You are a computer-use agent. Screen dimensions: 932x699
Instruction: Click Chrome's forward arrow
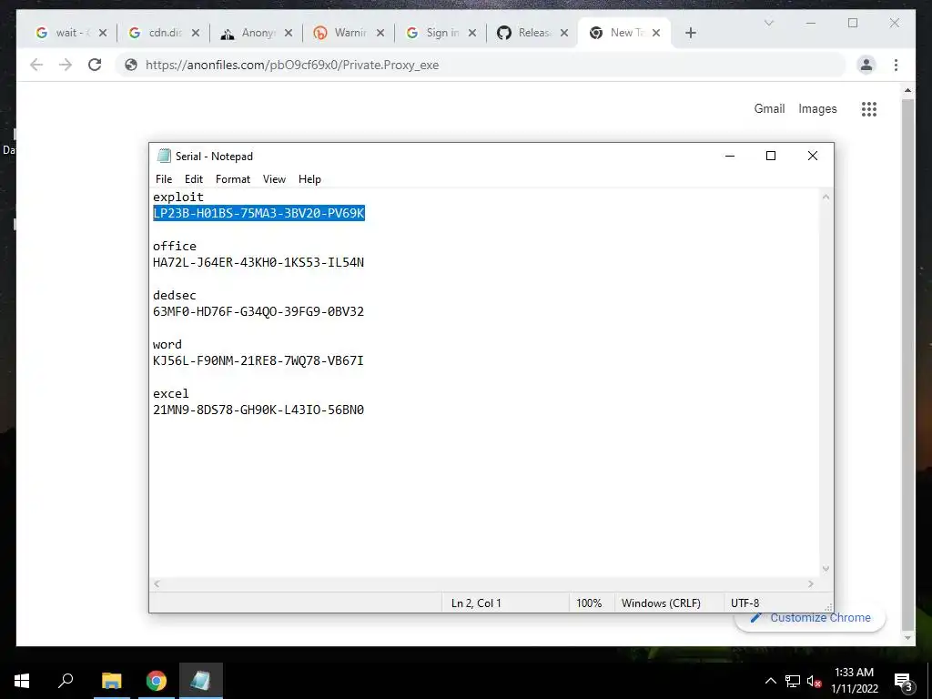(x=66, y=65)
